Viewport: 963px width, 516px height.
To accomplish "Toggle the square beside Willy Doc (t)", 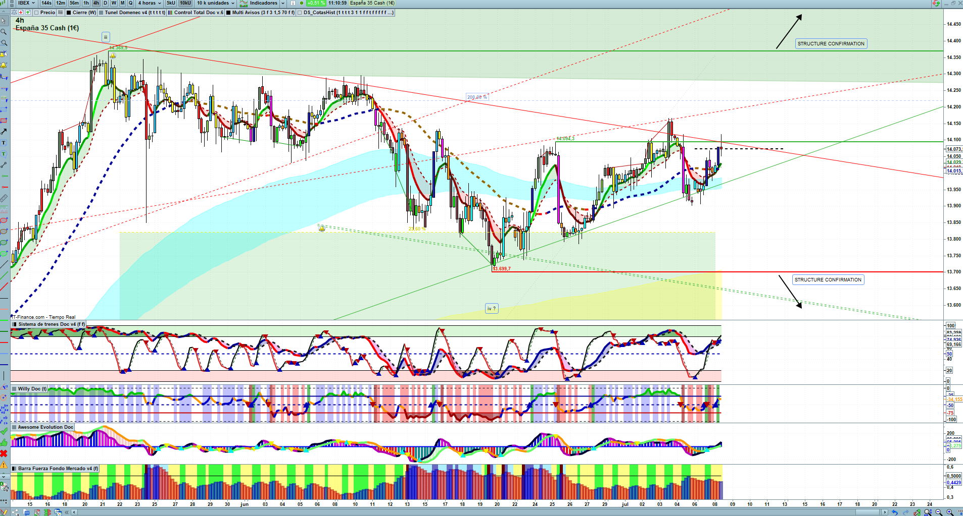I will [15, 389].
